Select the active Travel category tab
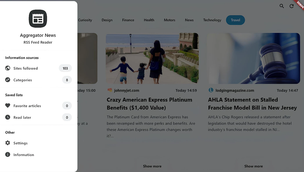 tap(235, 20)
